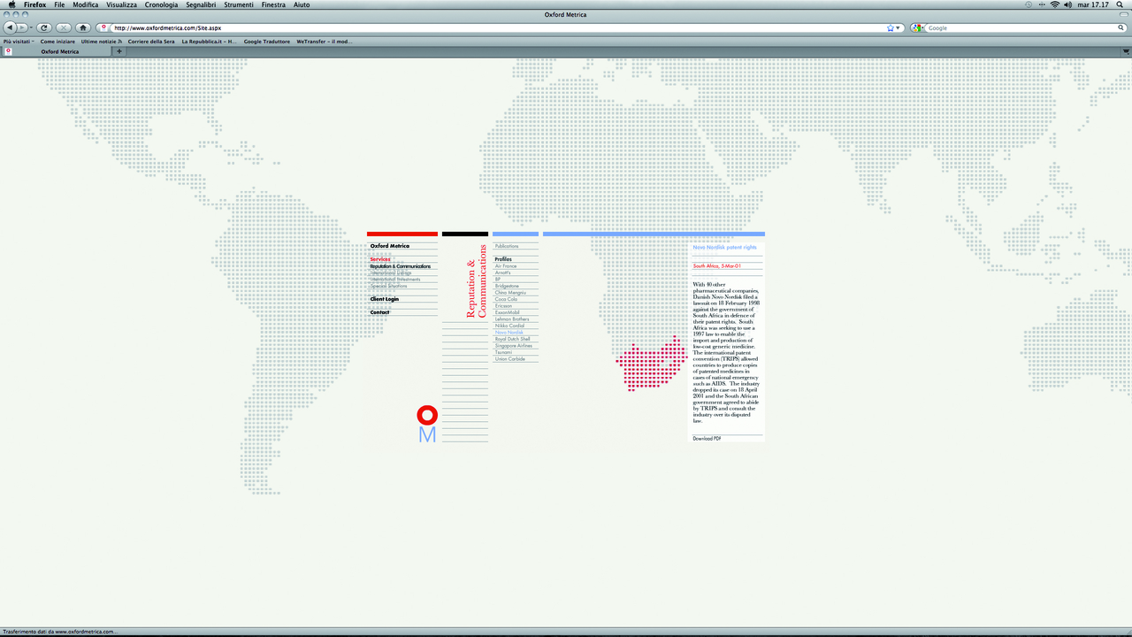Click the site favicon in the address bar
Viewport: 1132px width, 637px height.
pyautogui.click(x=104, y=27)
